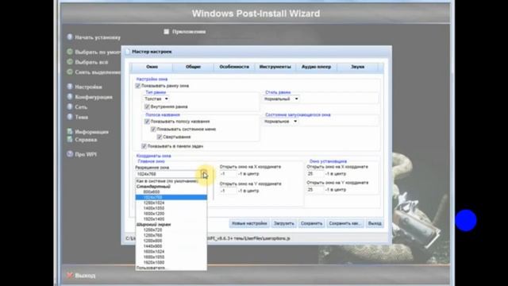
Task: Click Окно установщика Y coordinate field
Action: pyautogui.click(x=315, y=190)
